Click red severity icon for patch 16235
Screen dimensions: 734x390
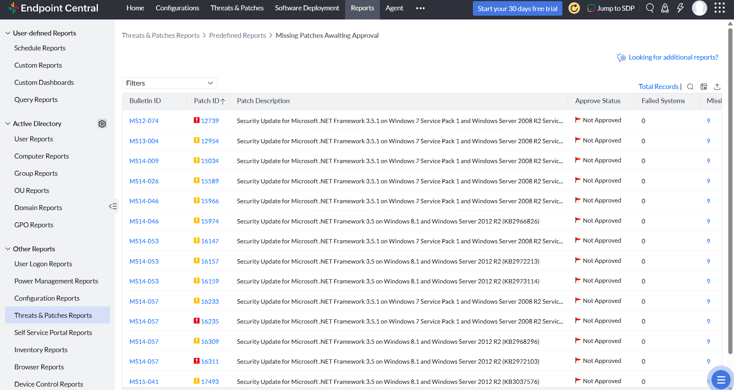[x=196, y=321]
